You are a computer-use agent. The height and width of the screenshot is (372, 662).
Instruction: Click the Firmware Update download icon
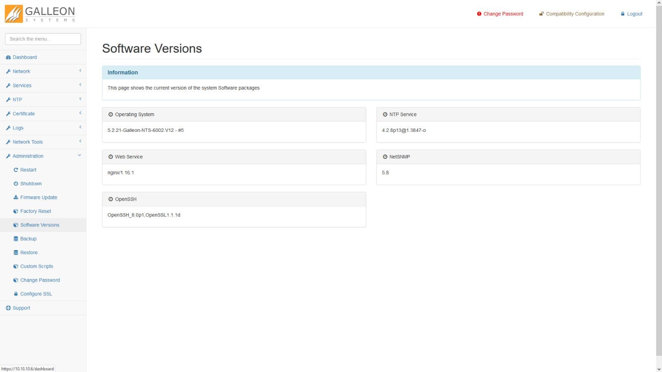(x=16, y=198)
